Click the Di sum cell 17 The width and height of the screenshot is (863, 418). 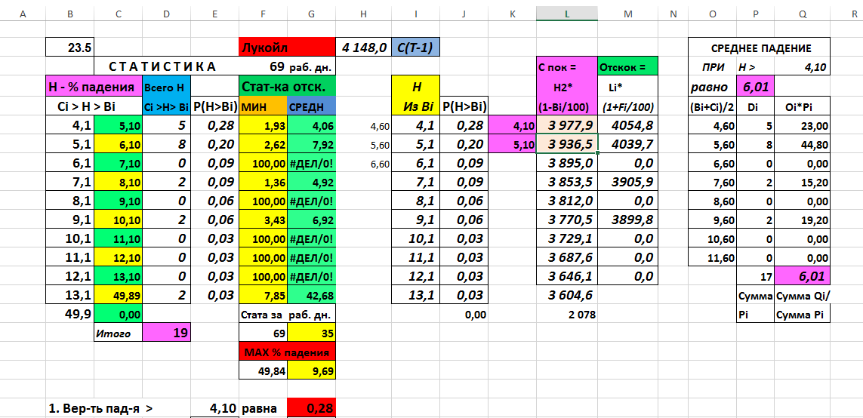[x=755, y=276]
